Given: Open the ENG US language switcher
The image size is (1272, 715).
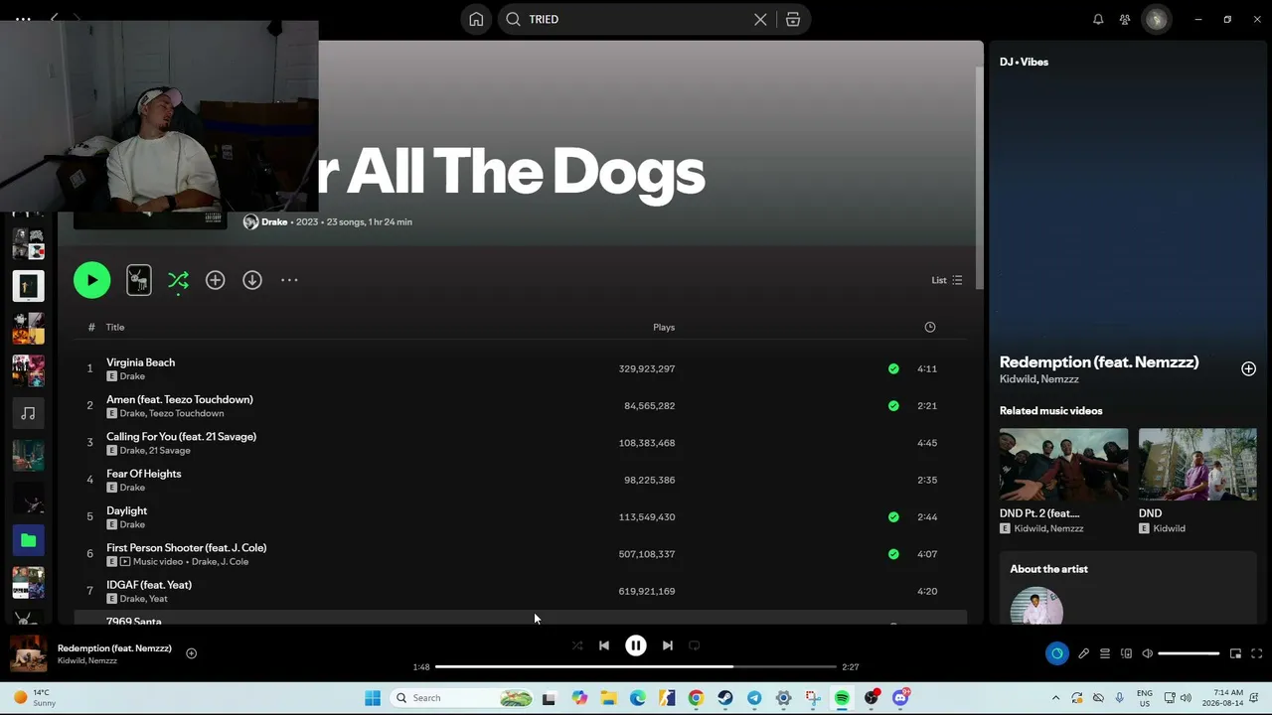Looking at the screenshot, I should (x=1145, y=698).
